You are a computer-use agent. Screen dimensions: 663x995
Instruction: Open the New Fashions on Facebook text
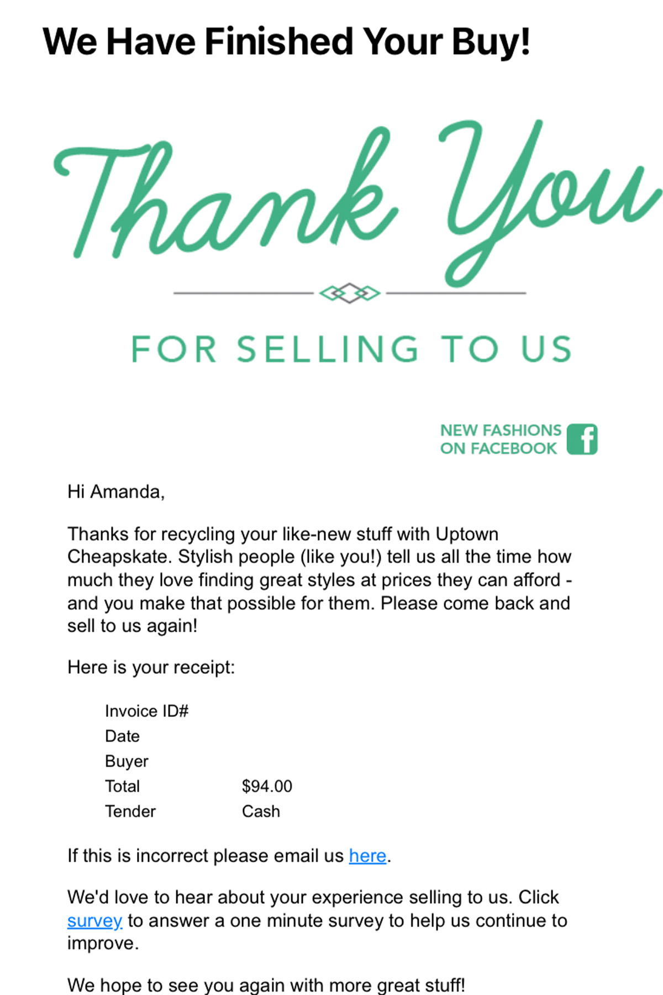(x=501, y=439)
